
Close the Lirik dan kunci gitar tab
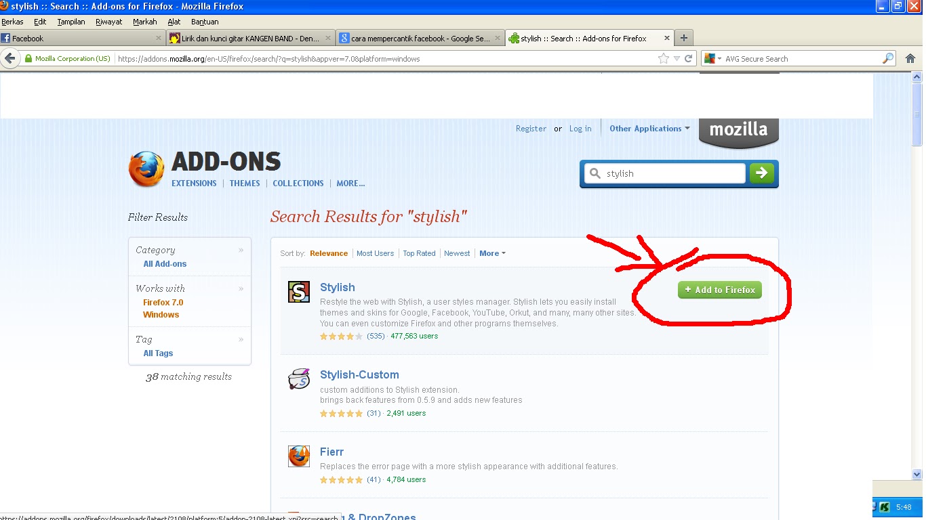coord(329,39)
